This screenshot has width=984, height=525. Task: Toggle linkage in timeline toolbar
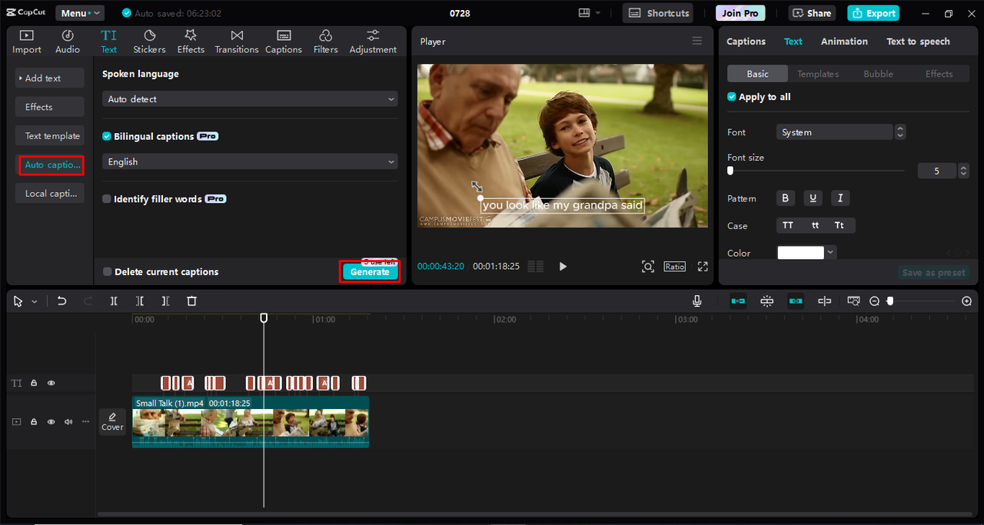click(x=796, y=301)
